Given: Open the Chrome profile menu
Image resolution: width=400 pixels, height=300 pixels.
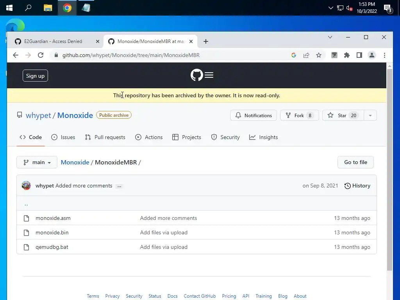Looking at the screenshot, I should (372, 55).
